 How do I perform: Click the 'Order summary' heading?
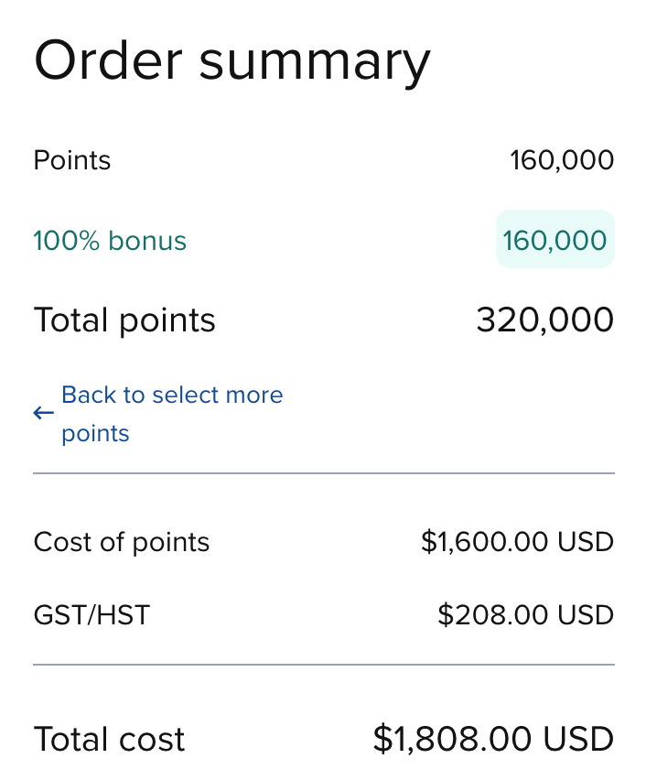231,60
